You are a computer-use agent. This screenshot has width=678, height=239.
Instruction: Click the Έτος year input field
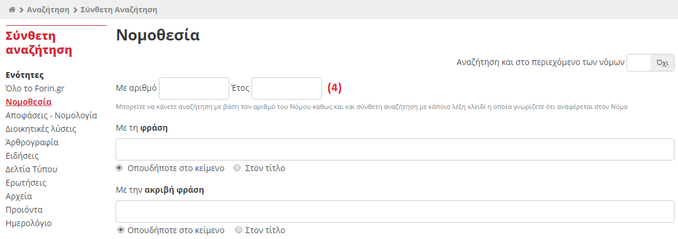click(287, 88)
